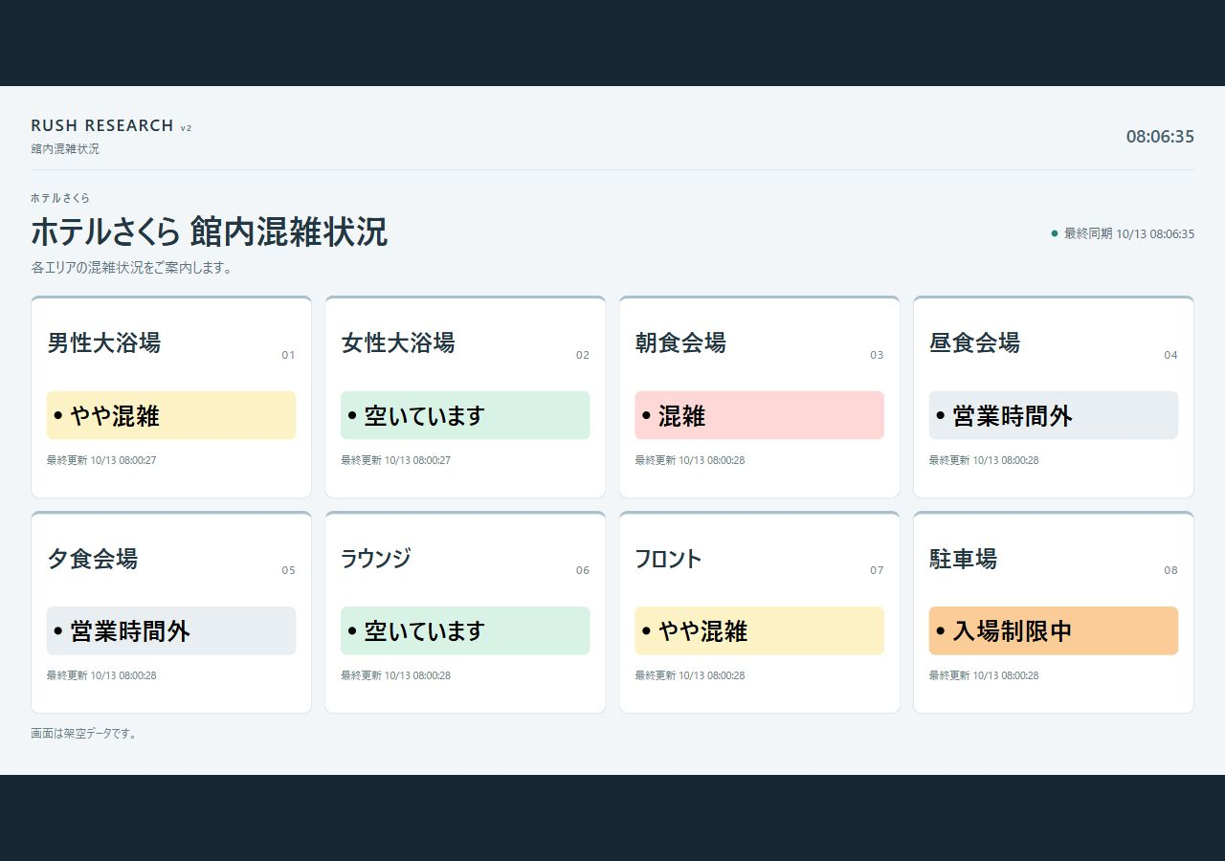Click the v2 version label
This screenshot has height=861, width=1225.
[186, 127]
